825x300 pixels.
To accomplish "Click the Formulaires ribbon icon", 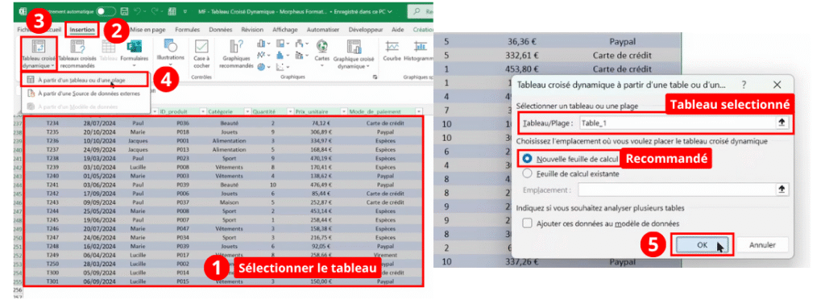I will (135, 47).
